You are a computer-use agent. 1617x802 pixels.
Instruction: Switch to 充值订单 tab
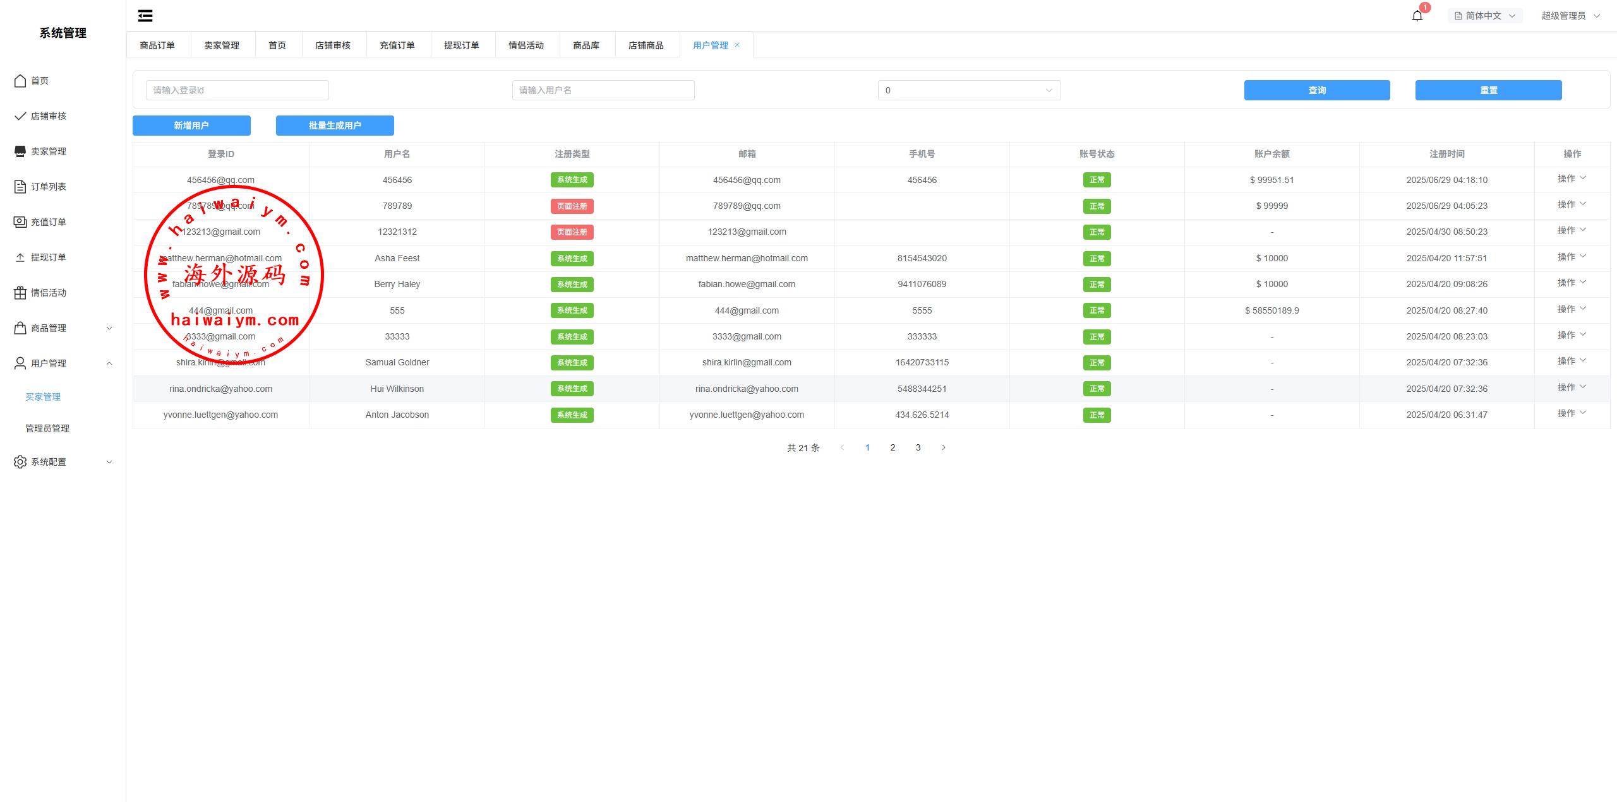pos(397,45)
